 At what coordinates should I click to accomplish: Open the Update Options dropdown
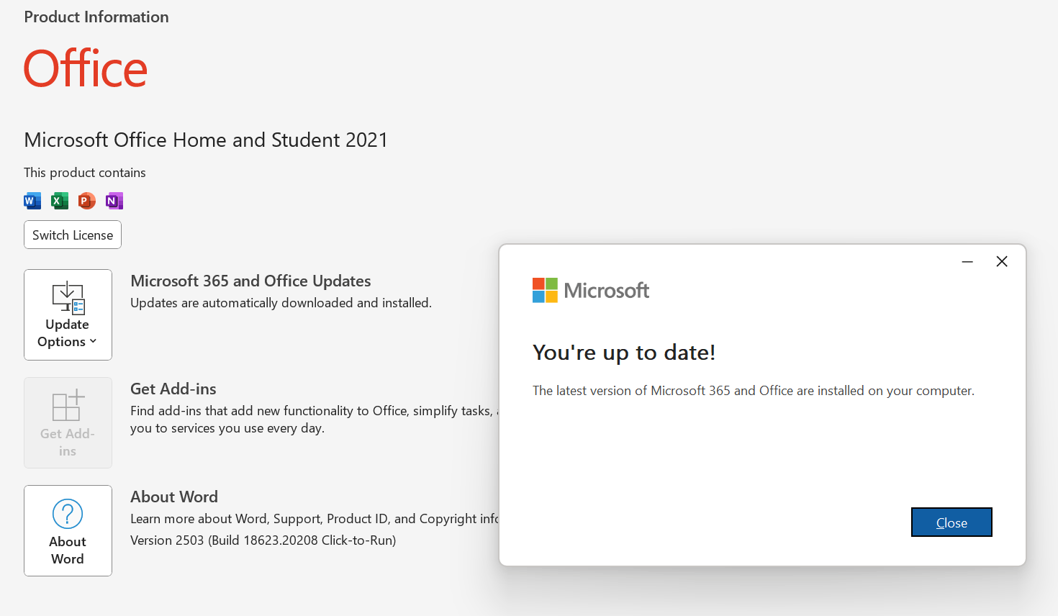[68, 314]
